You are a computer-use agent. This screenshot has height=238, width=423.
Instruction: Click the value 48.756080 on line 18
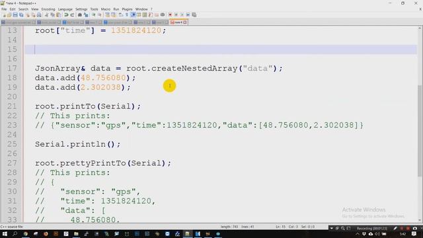[103, 78]
